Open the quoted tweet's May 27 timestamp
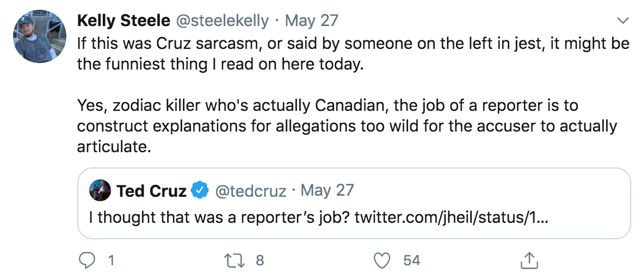This screenshot has height=274, width=641. [327, 191]
